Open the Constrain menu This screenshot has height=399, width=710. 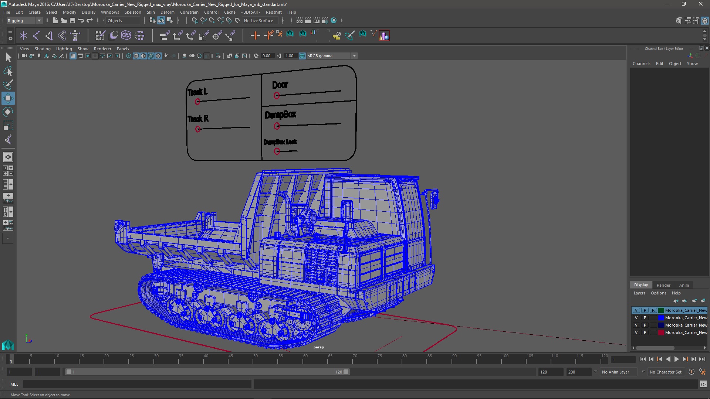coord(189,12)
